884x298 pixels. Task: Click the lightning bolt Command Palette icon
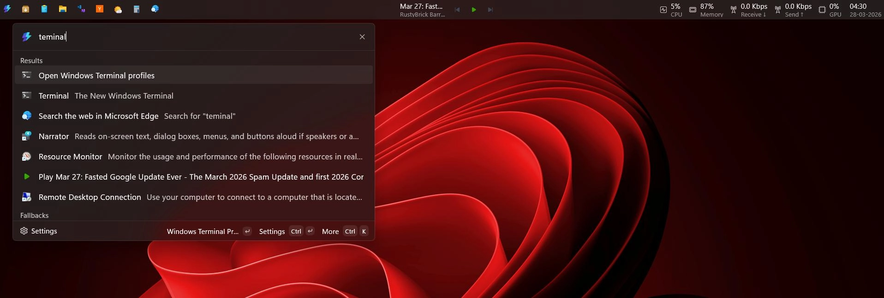click(x=7, y=9)
